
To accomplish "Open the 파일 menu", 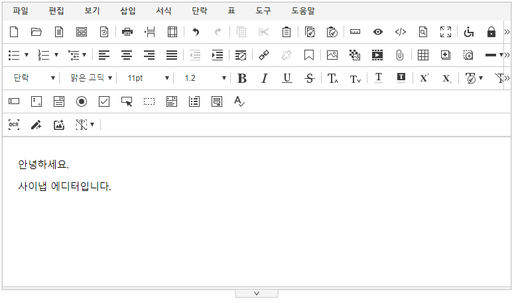I will [21, 11].
